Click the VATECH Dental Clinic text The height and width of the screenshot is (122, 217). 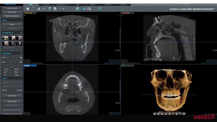[x=12, y=110]
